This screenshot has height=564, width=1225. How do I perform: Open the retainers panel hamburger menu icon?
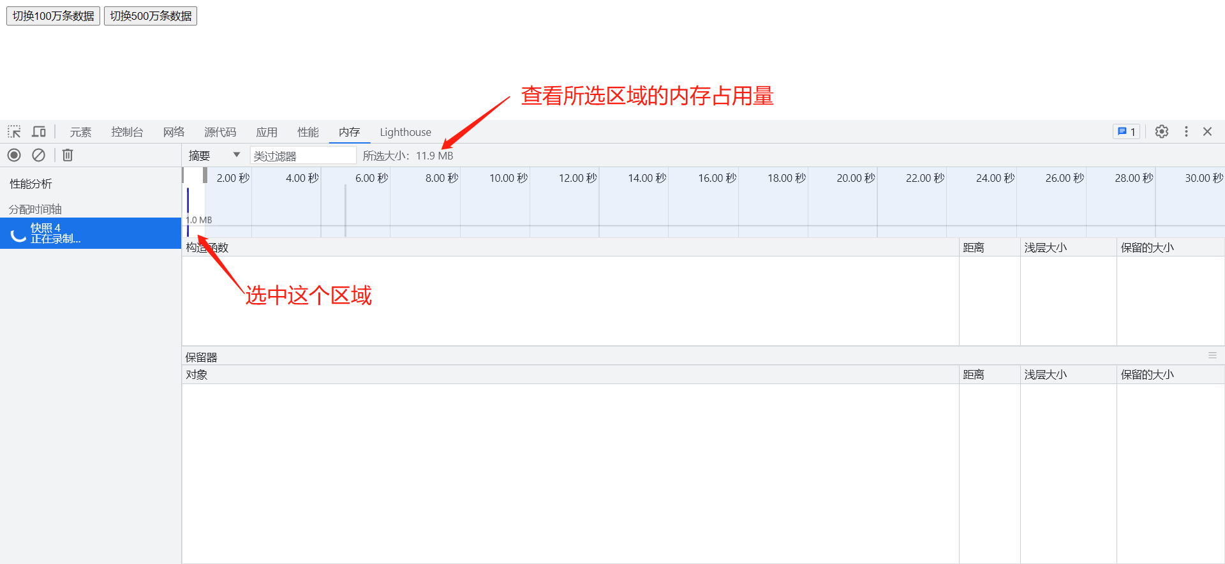click(1212, 355)
